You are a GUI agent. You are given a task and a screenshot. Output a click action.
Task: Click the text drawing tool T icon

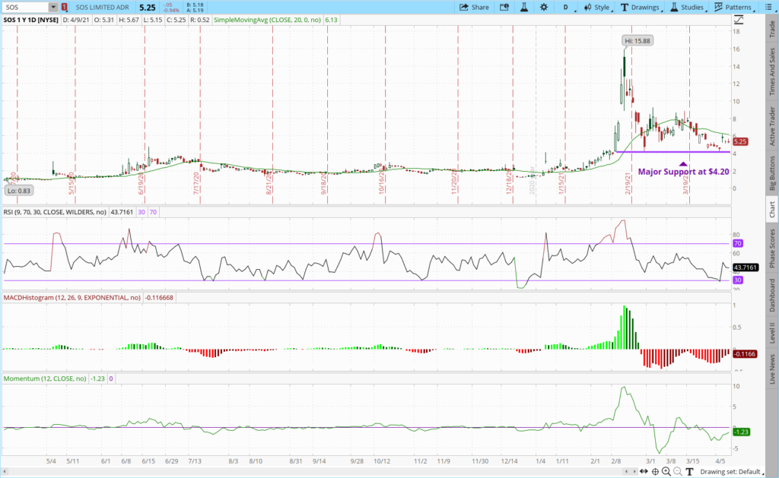(689, 472)
